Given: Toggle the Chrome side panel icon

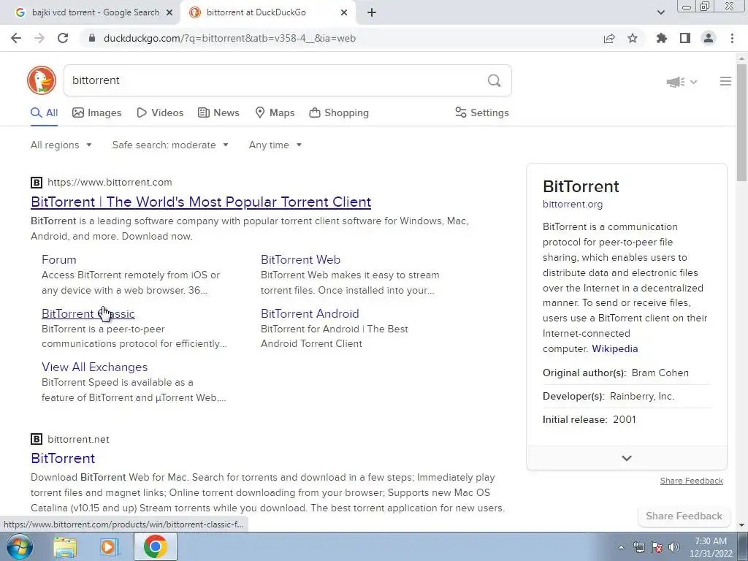Looking at the screenshot, I should coord(685,38).
